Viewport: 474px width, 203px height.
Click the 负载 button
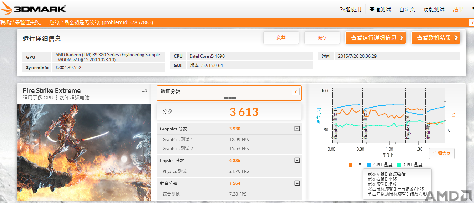[x=281, y=37]
